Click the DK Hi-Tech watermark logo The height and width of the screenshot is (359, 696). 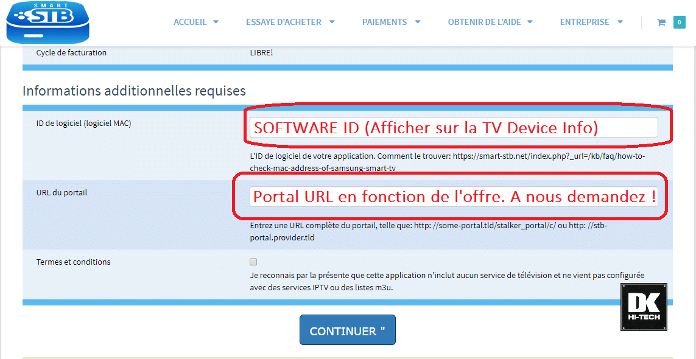(644, 307)
